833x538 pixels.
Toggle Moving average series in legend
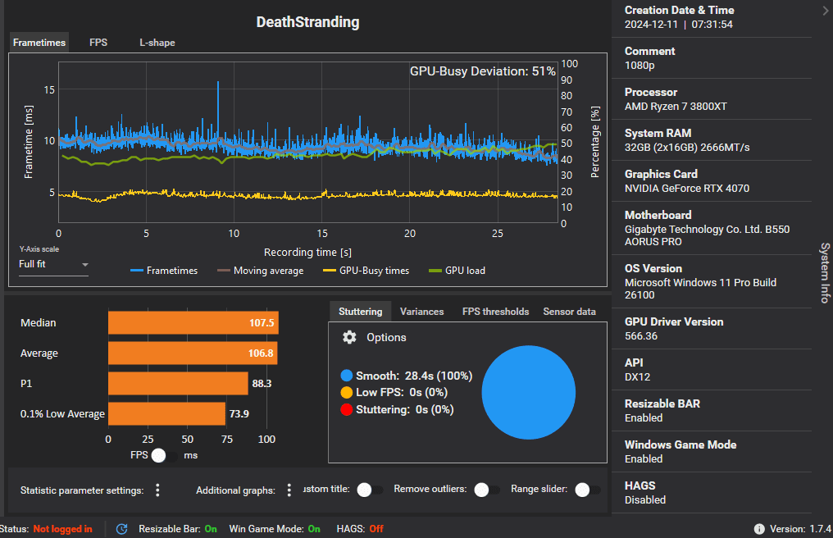click(261, 271)
